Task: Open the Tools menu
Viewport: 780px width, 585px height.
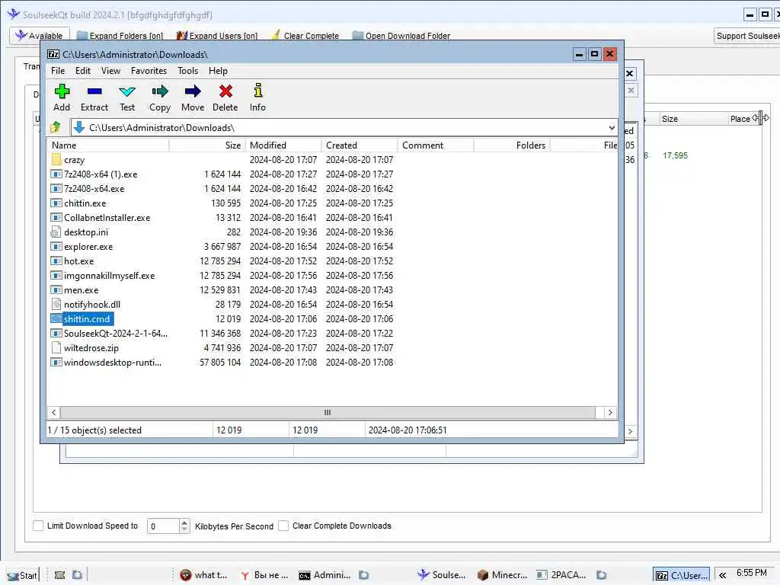Action: (x=187, y=71)
